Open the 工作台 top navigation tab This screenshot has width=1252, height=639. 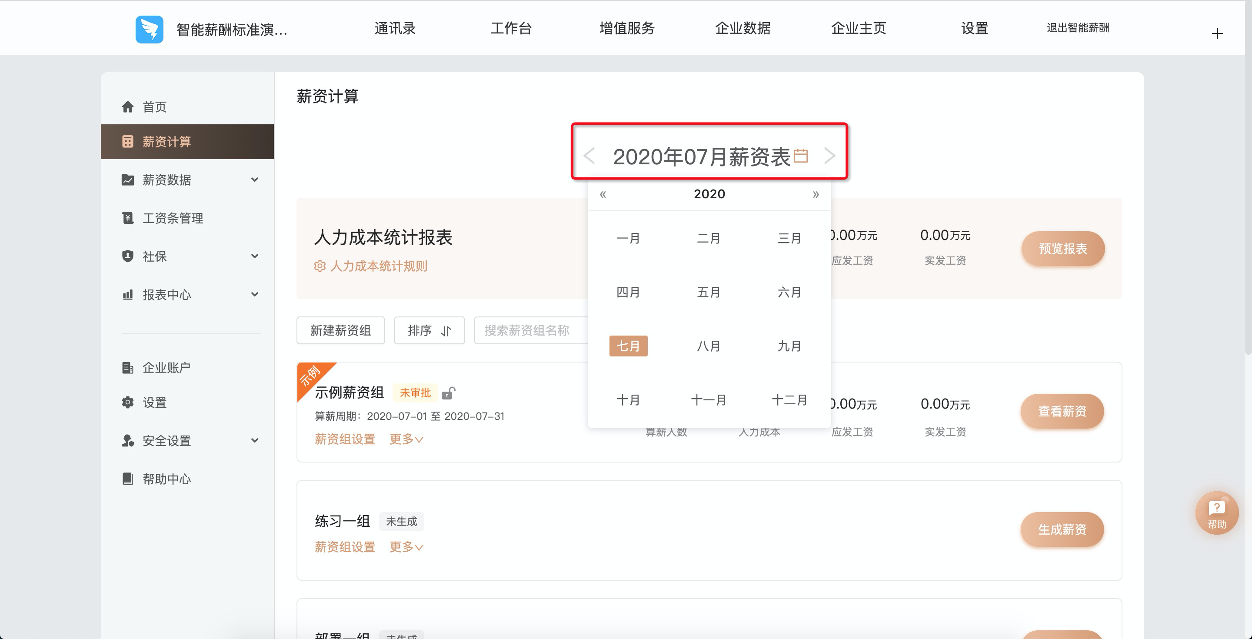click(x=511, y=28)
